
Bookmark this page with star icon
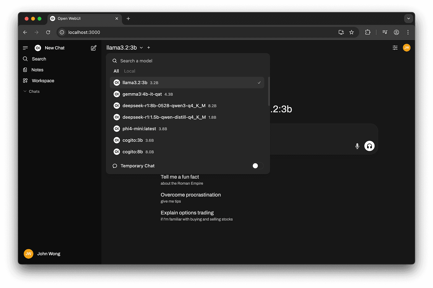click(x=352, y=32)
